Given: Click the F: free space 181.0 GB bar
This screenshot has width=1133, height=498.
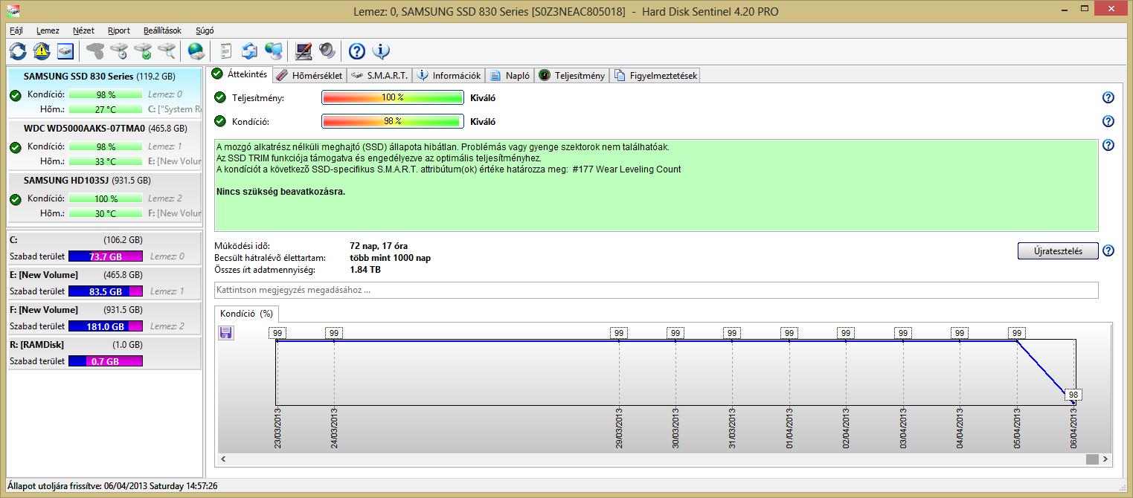Looking at the screenshot, I should point(106,326).
